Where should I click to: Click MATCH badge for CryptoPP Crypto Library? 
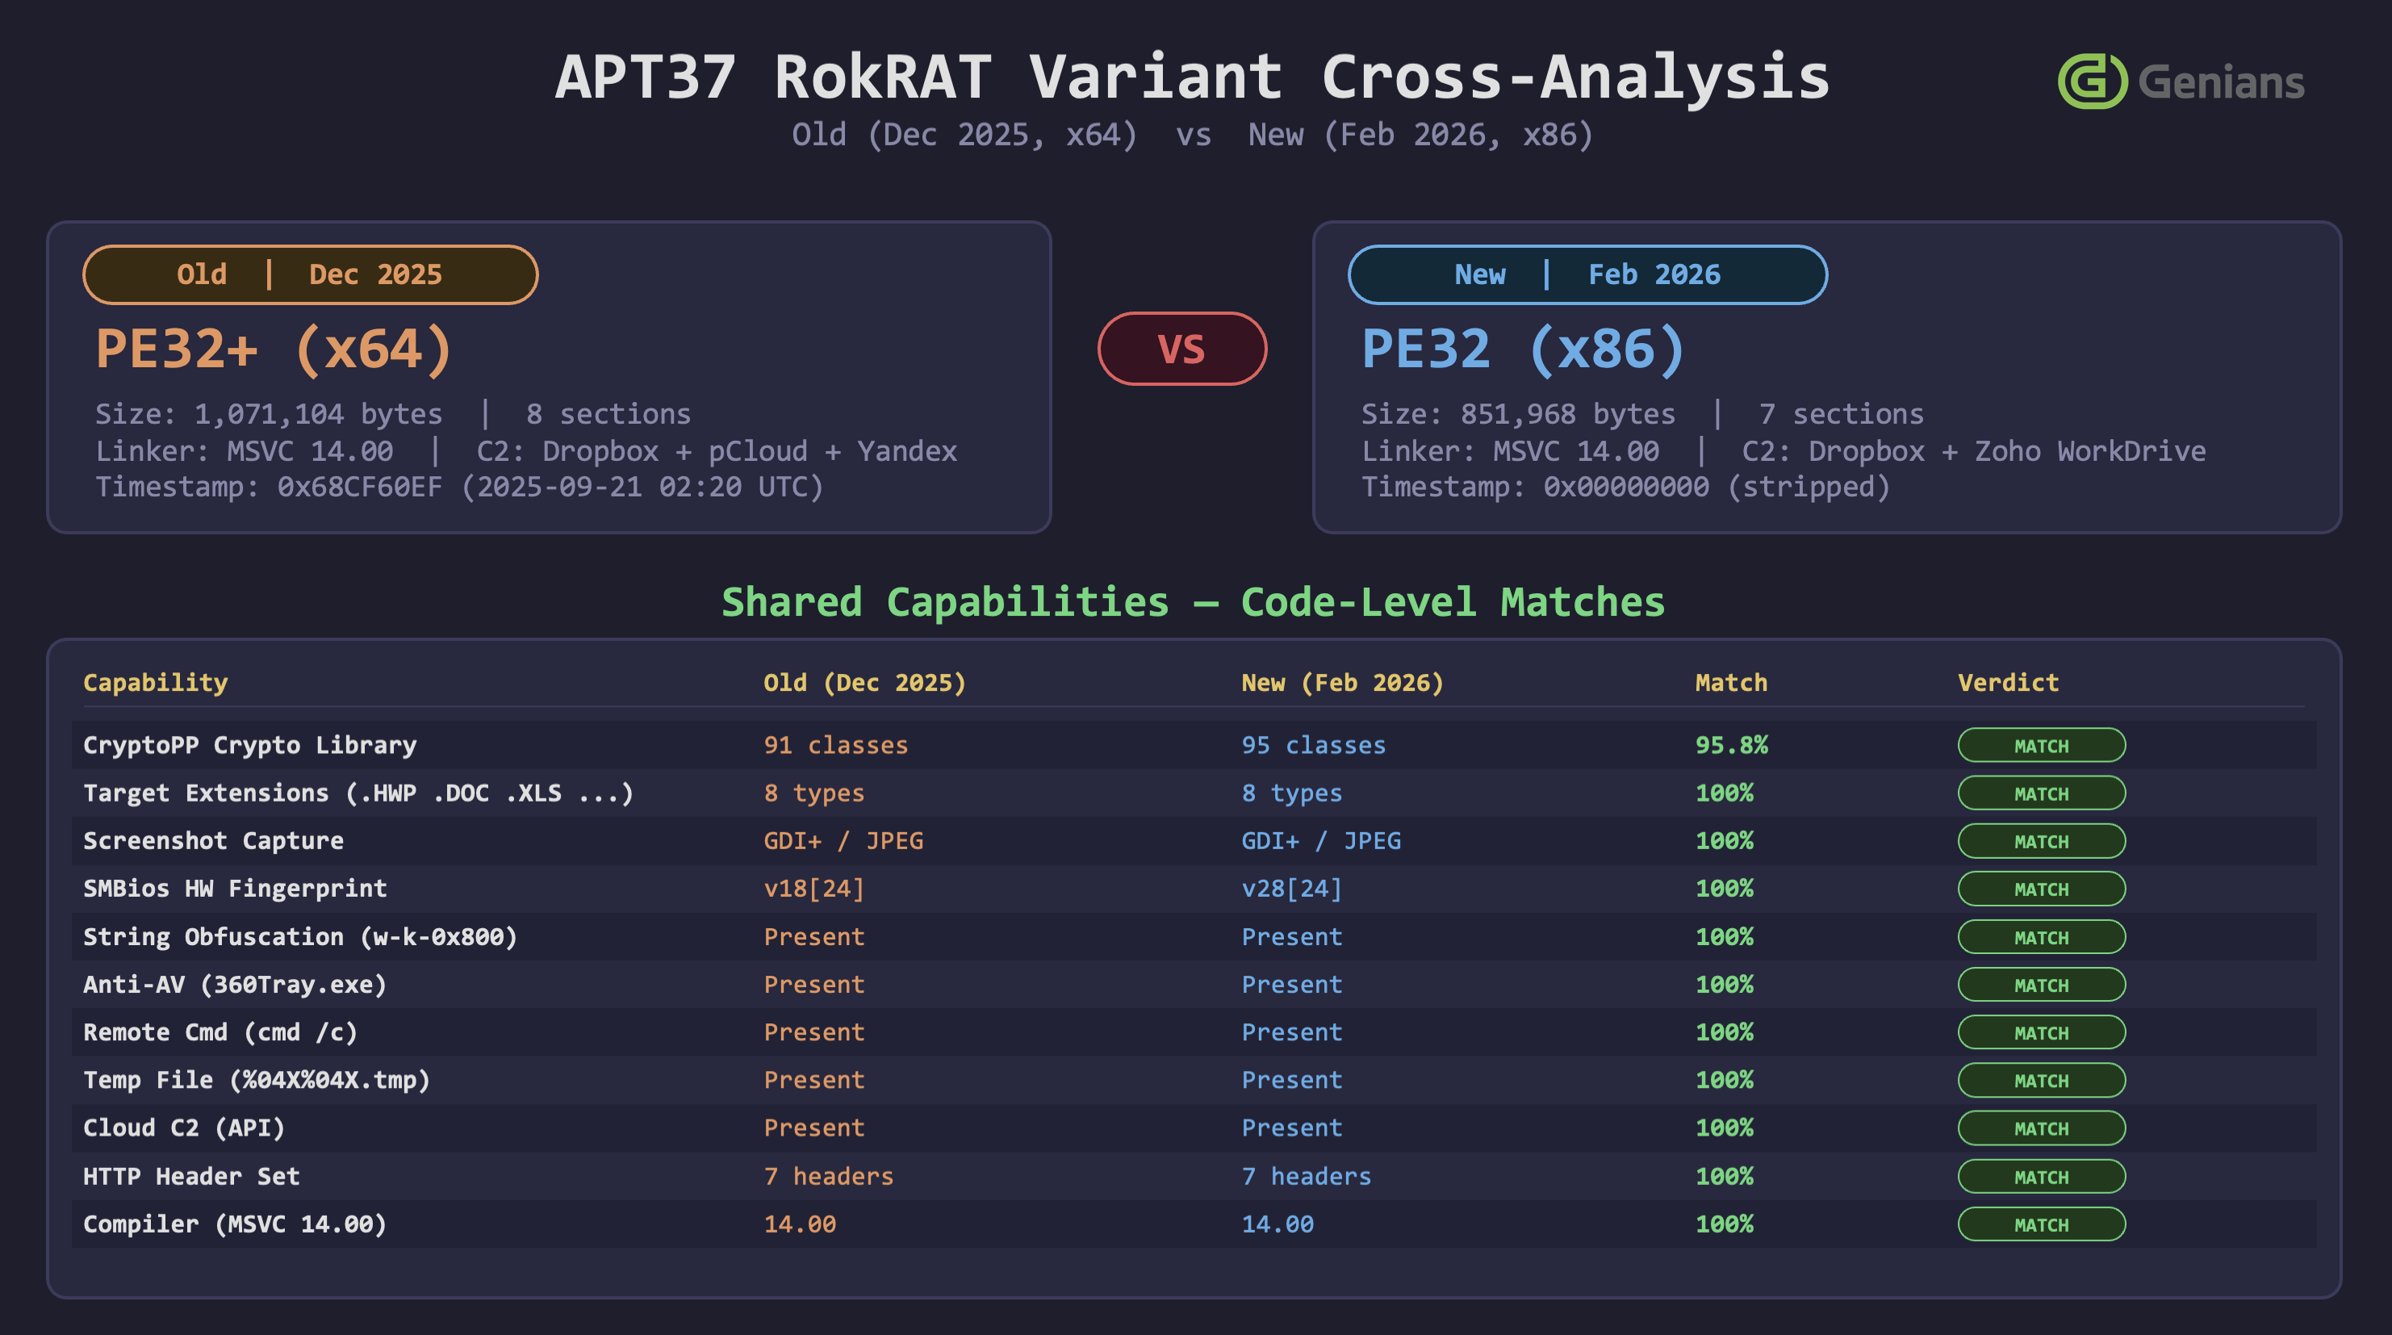[x=2041, y=745]
